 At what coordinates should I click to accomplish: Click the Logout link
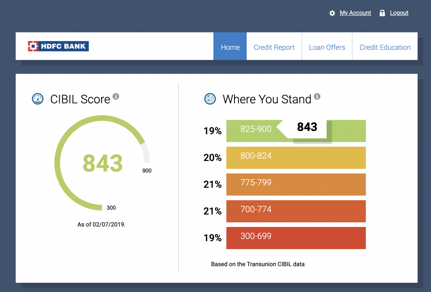(399, 13)
